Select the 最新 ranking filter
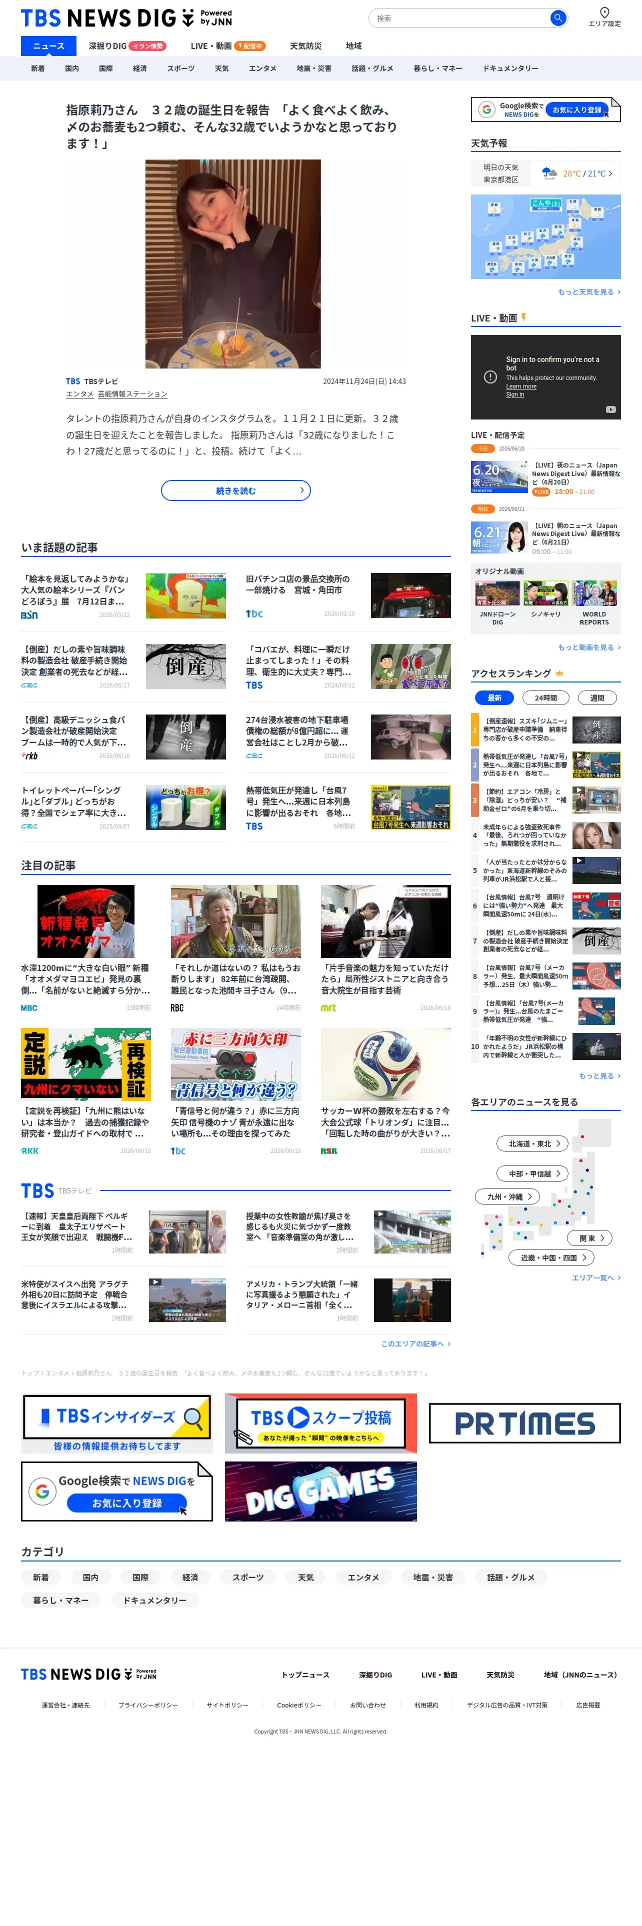Viewport: 642px width, 1926px height. (x=494, y=697)
